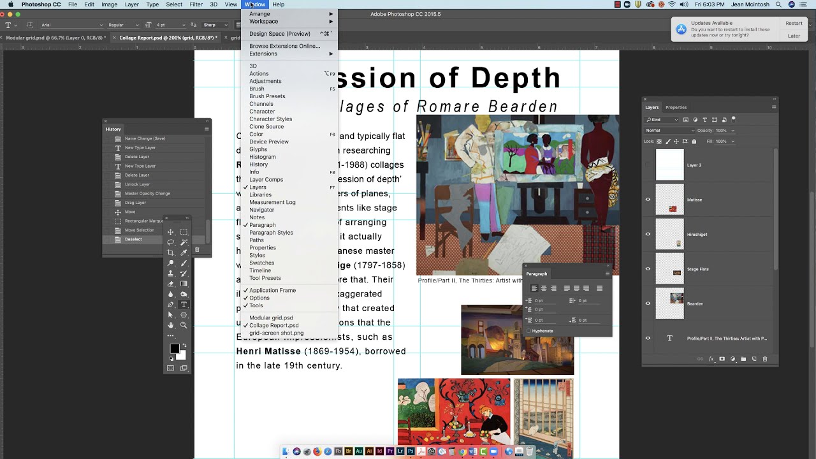Open the Layers panel options menu
Viewport: 816px width, 459px height.
tap(775, 107)
